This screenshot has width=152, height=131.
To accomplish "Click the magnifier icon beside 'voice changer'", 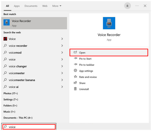I will [5, 66].
